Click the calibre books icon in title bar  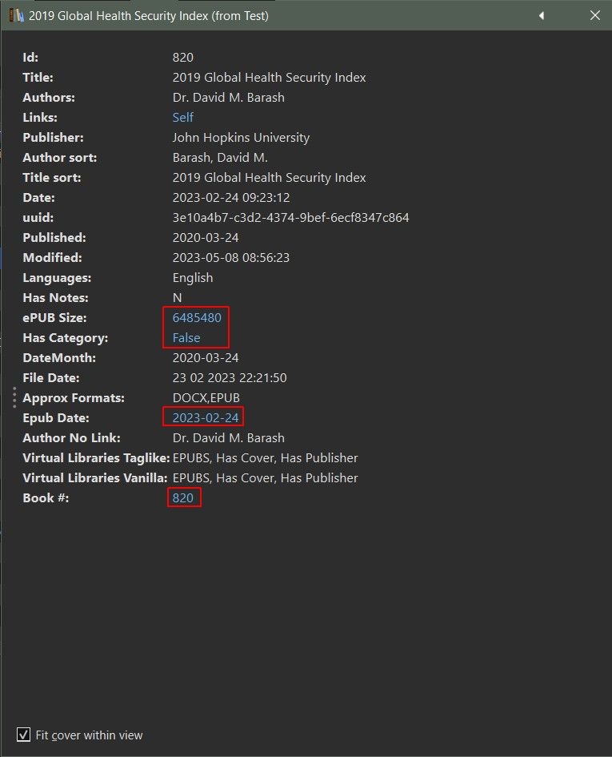(16, 15)
